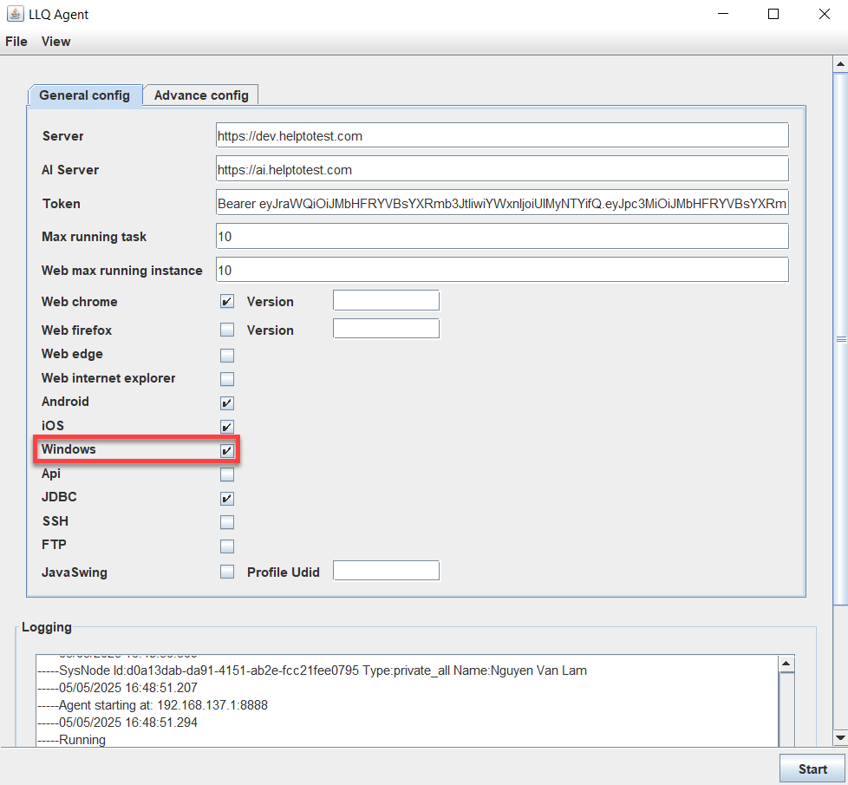Focus the AI Server text field
Viewport: 848px width, 785px height.
[x=502, y=169]
